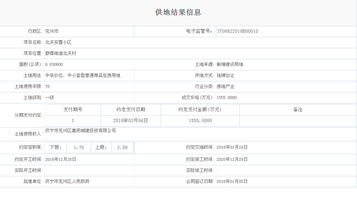Click the land source value 新增建设用地
The image size is (357, 205).
pyautogui.click(x=230, y=64)
